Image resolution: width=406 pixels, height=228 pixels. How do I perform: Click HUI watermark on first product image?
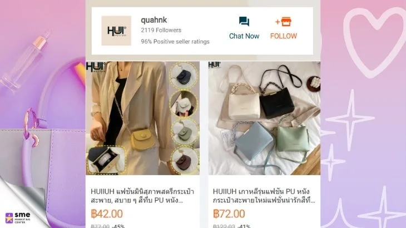(96, 67)
